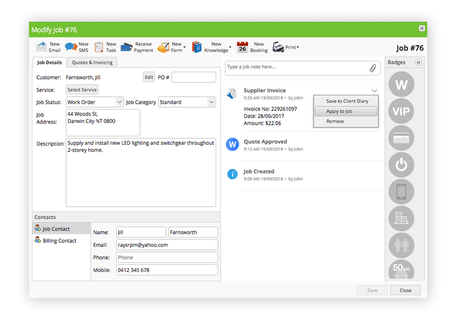Click the New SMS speech bubble icon
457x321 pixels.
pyautogui.click(x=71, y=47)
